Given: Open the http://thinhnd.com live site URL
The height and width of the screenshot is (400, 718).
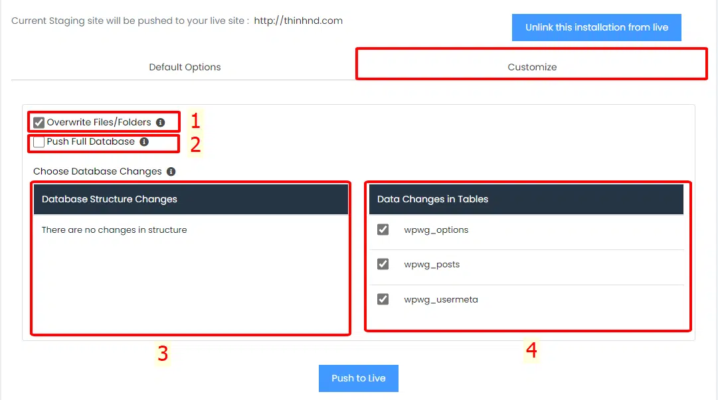Looking at the screenshot, I should click(x=298, y=21).
